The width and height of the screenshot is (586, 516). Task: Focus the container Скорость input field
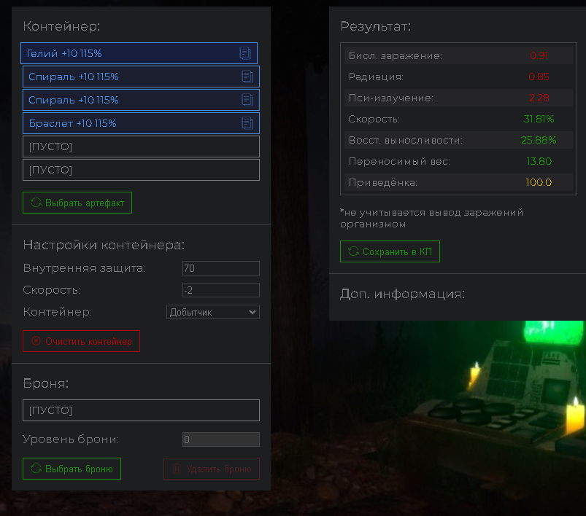(x=221, y=290)
